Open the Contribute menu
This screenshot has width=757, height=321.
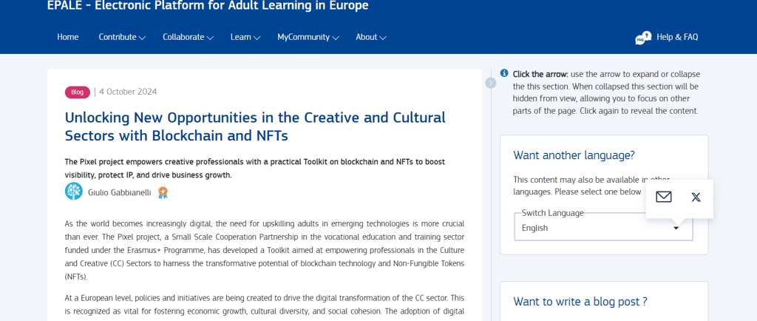coord(122,37)
